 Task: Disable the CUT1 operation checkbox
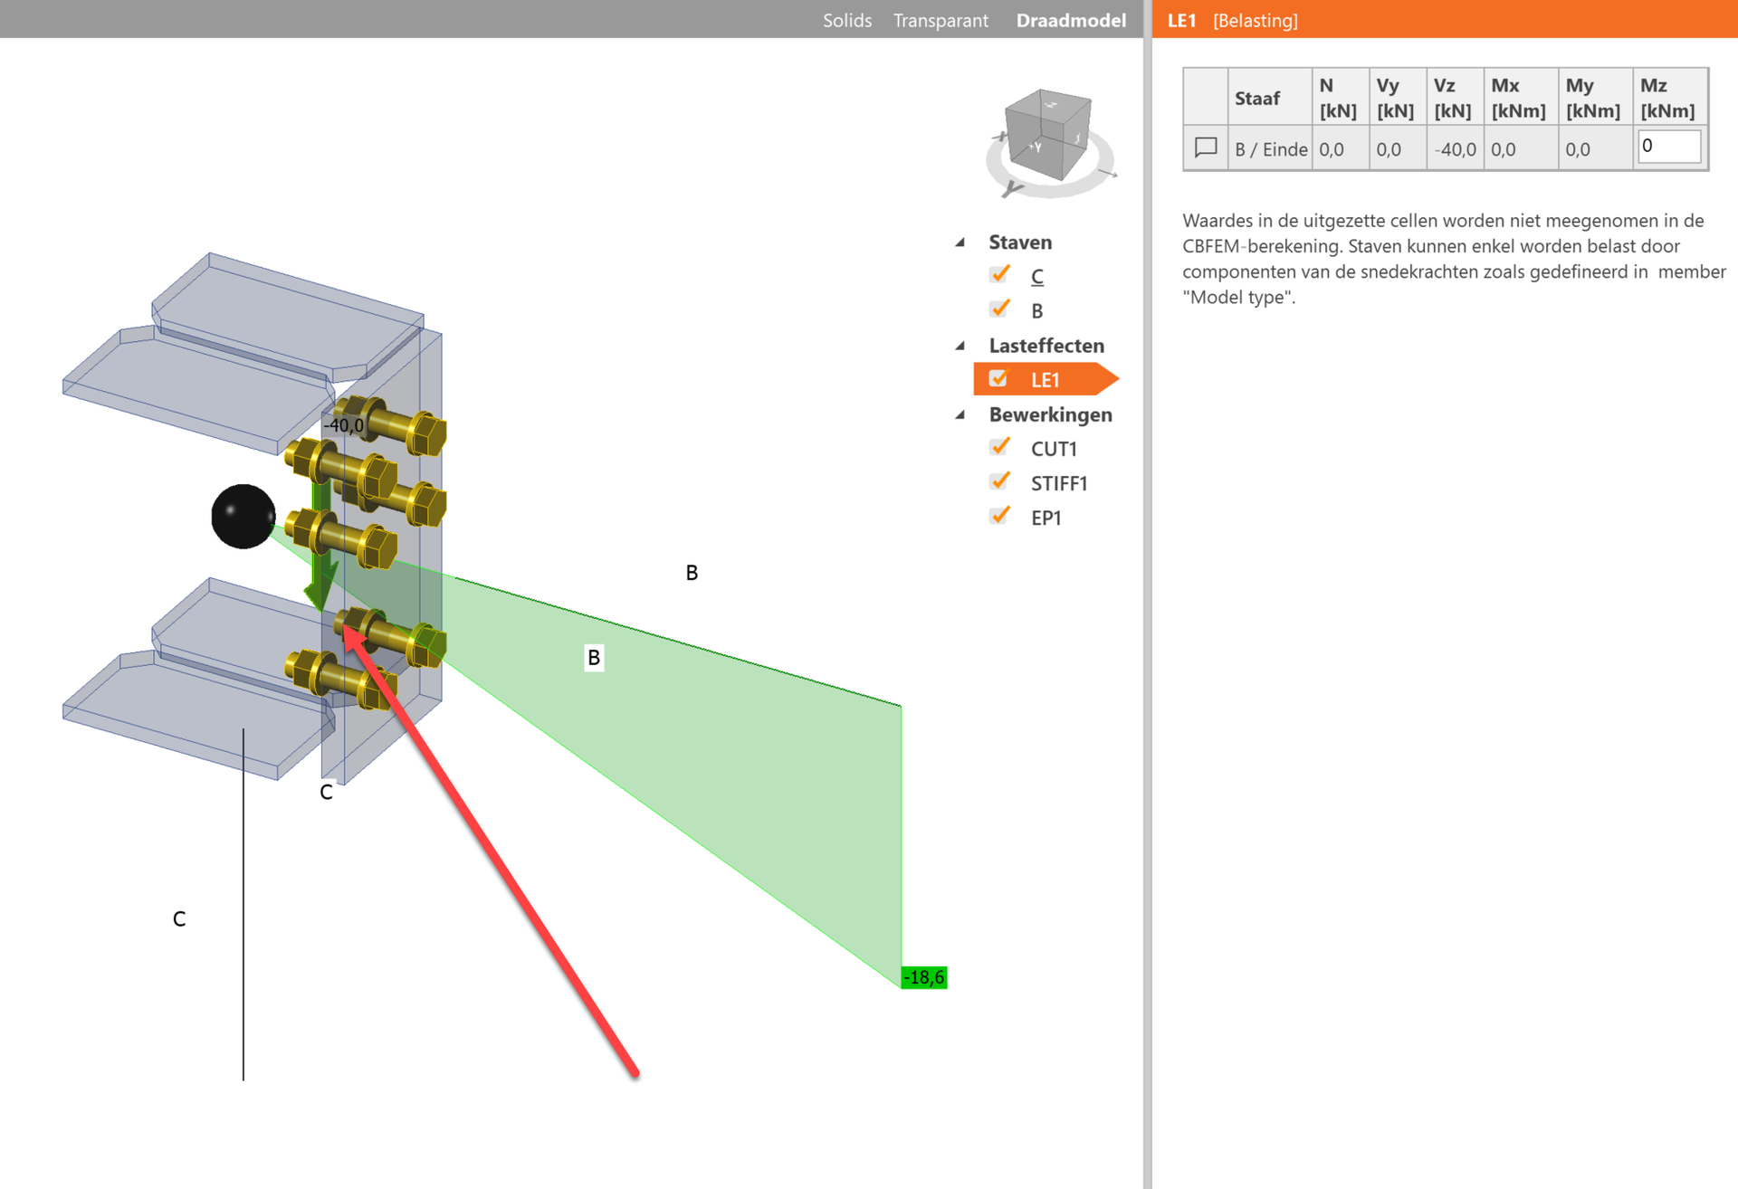point(999,448)
